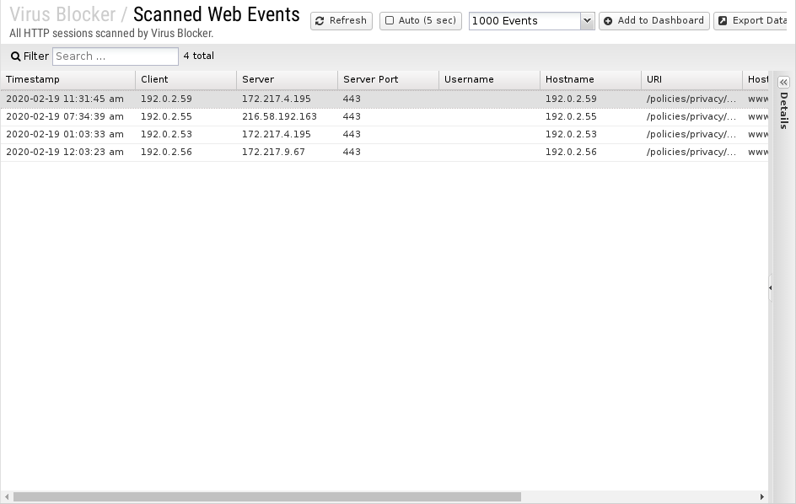Click the side panel collapse arrow handle
Image resolution: width=796 pixels, height=504 pixels.
click(x=770, y=287)
